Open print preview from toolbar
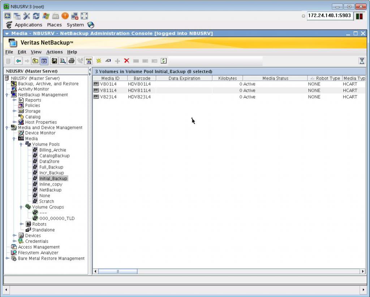 pyautogui.click(x=63, y=61)
